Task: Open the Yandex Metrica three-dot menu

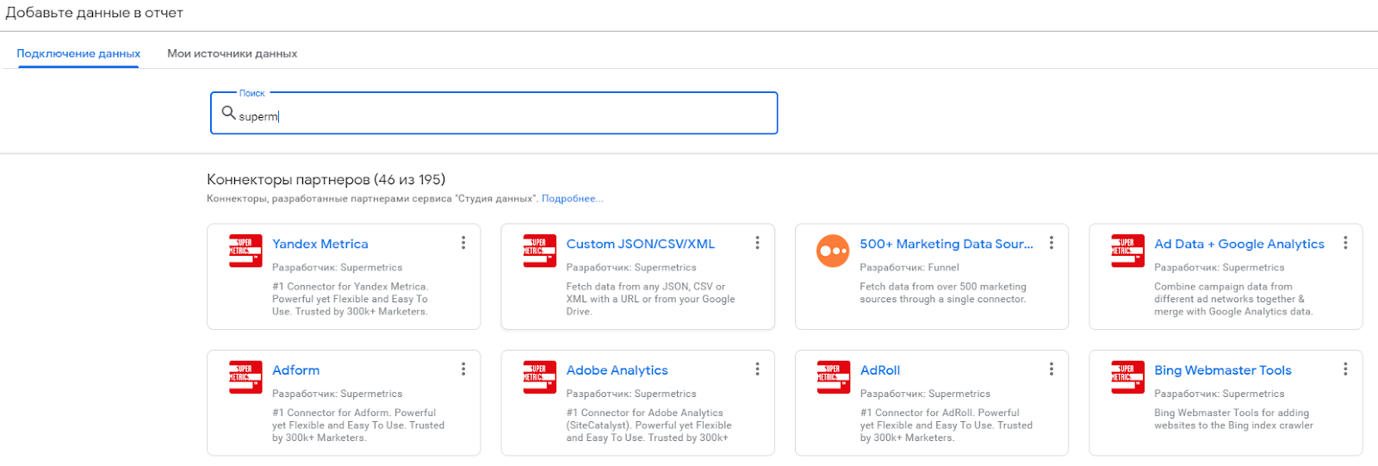Action: 463,243
